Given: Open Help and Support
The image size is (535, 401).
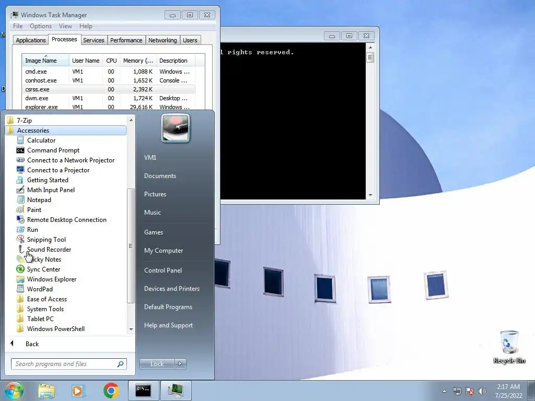Looking at the screenshot, I should 168,325.
